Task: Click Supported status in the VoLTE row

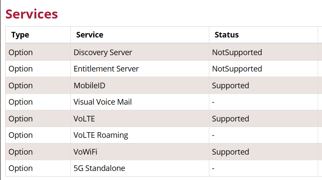Action: (230, 119)
